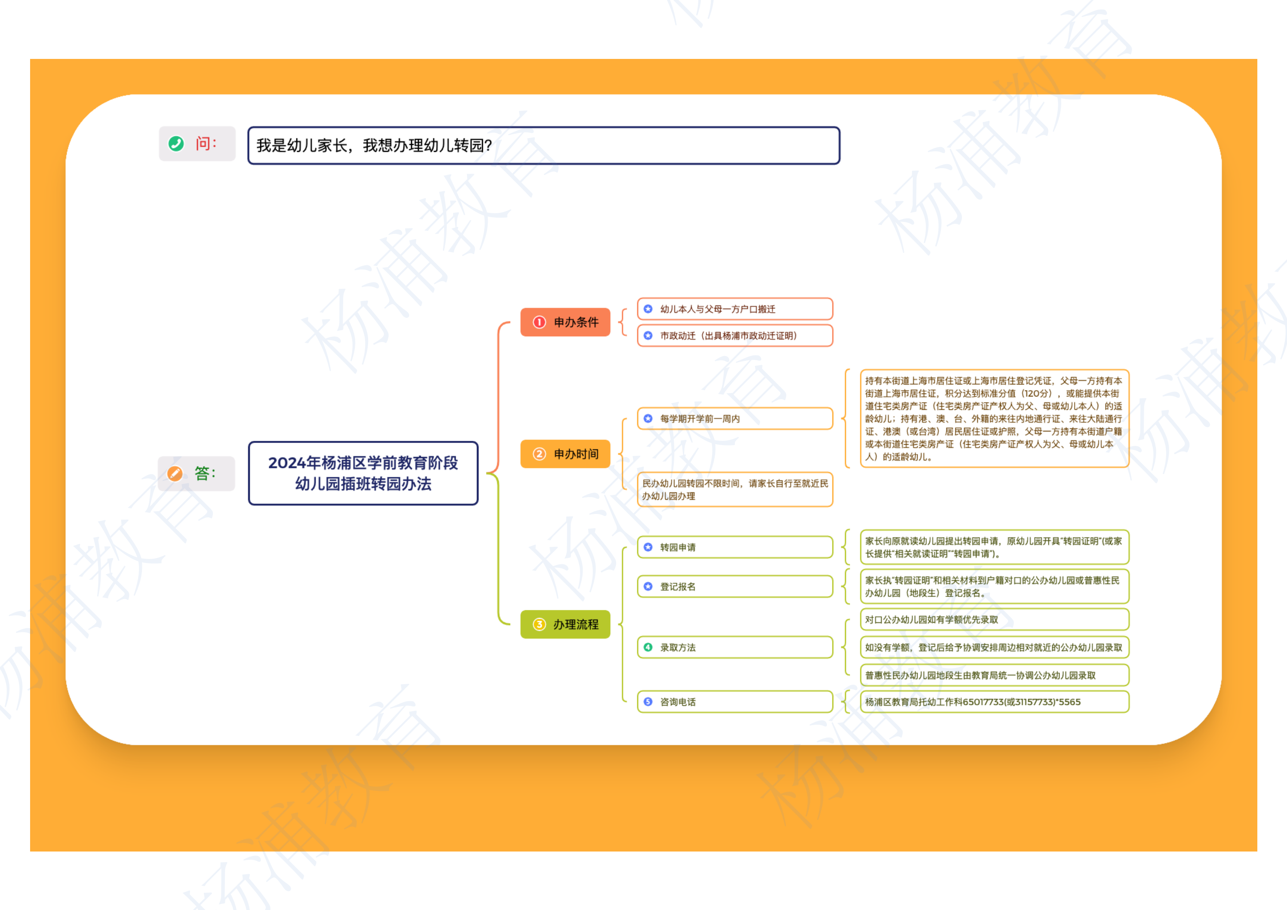Screen dimensions: 1287x910
Task: Click the central topic 2024年杨浦区学前教育阶段
Action: (x=363, y=473)
